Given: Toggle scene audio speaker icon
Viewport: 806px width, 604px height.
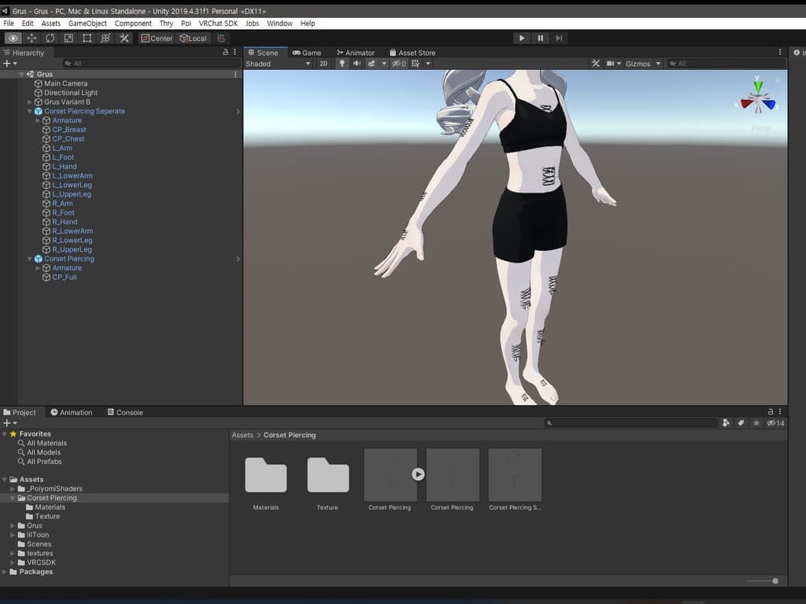Looking at the screenshot, I should click(x=357, y=64).
